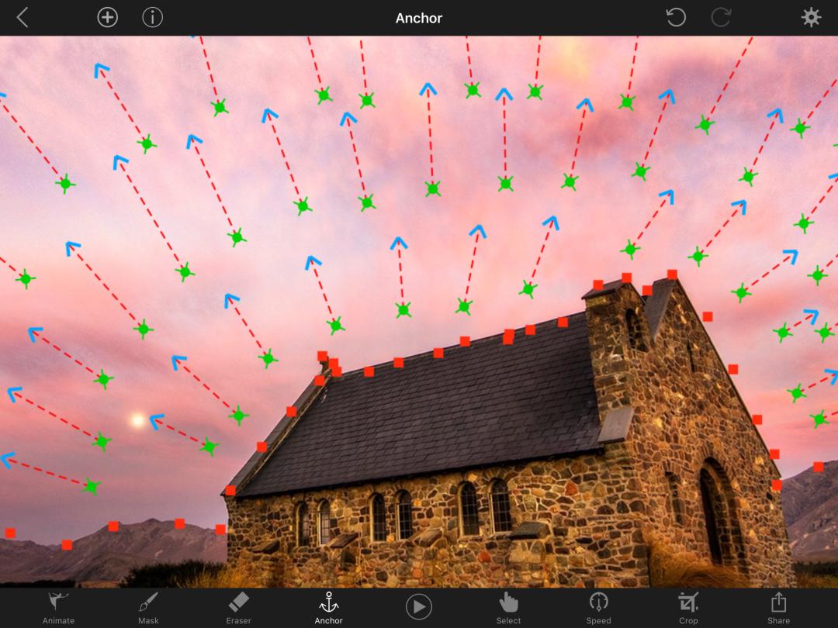Open the info help button

pyautogui.click(x=152, y=18)
